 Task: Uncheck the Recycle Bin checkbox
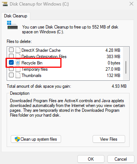pyautogui.click(x=11, y=63)
